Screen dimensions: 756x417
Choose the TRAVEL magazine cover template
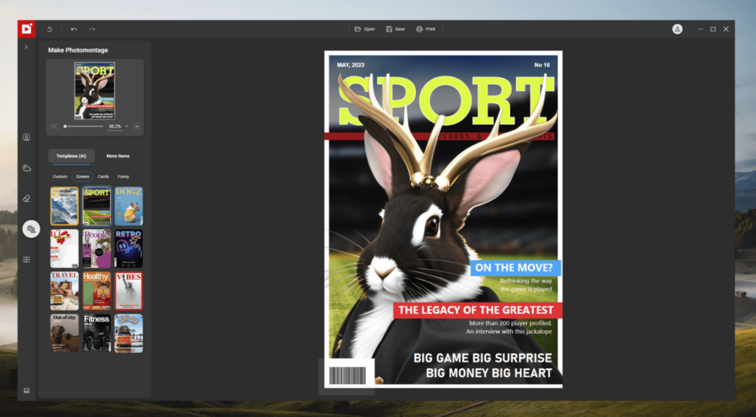(64, 291)
